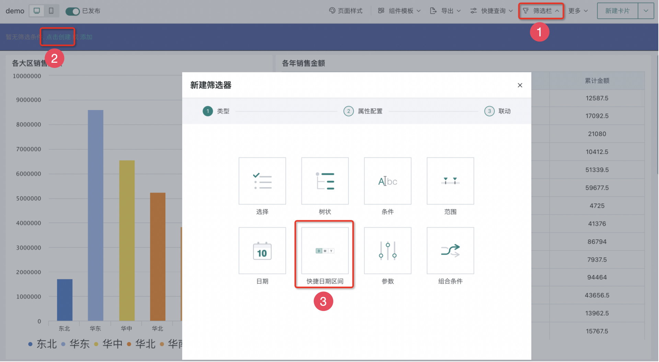This screenshot has height=362, width=659.
Task: Go to step 3 联动
Action: (498, 111)
